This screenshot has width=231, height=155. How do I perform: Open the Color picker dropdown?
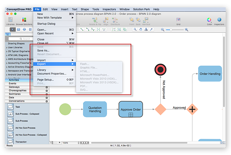point(209,20)
